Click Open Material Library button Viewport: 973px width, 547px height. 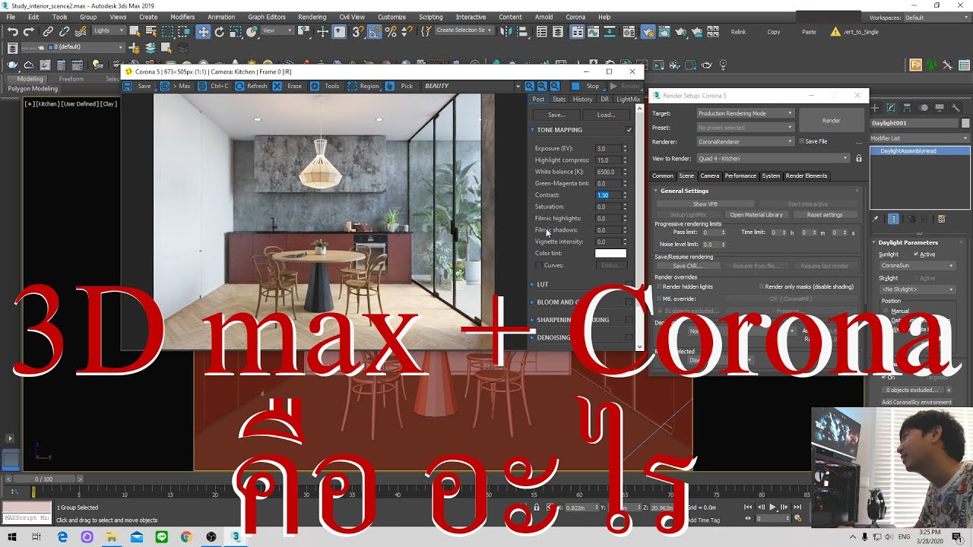pyautogui.click(x=756, y=215)
